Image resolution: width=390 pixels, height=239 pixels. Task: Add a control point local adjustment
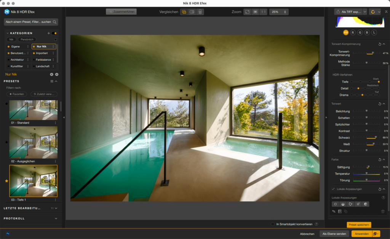tap(335, 204)
